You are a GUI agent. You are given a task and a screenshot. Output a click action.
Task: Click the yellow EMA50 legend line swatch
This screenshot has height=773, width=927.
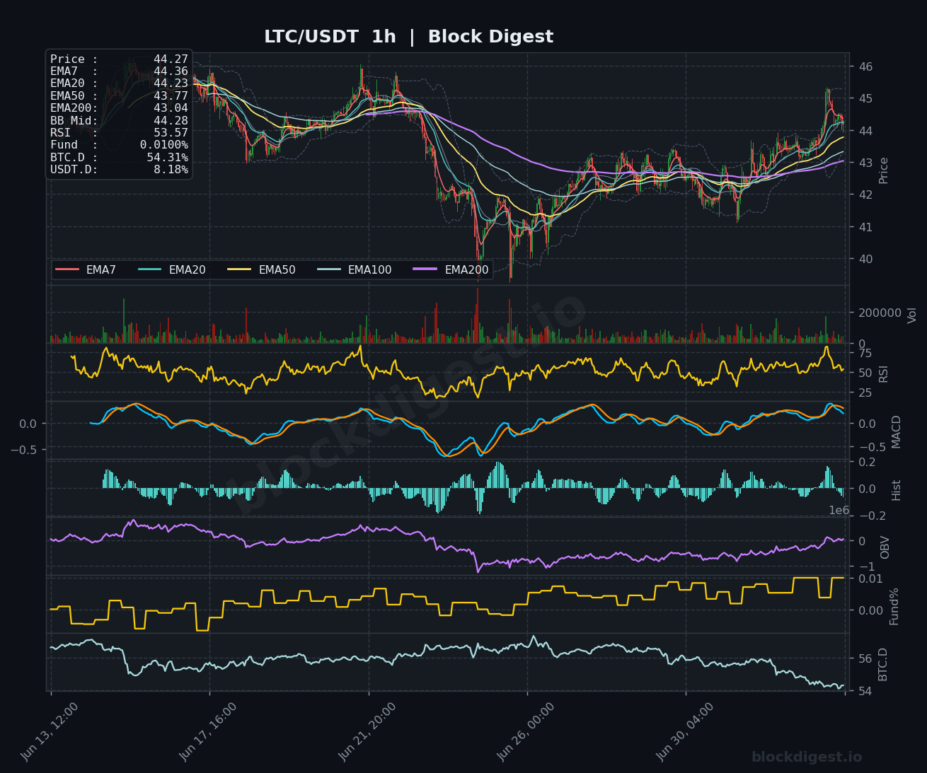pos(240,269)
